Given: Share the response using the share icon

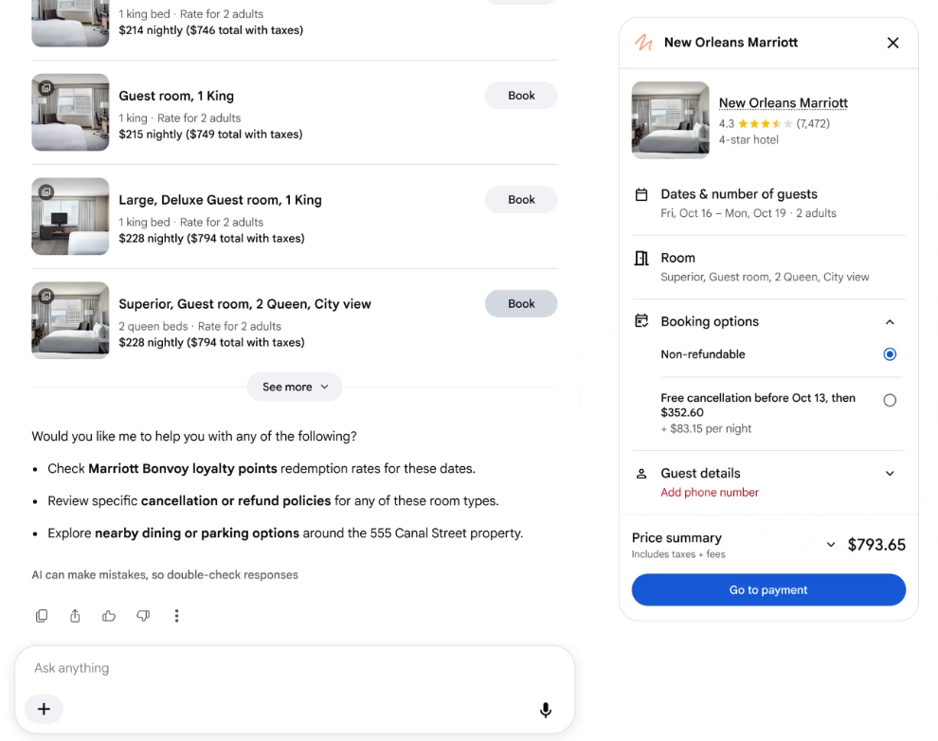Looking at the screenshot, I should 75,615.
